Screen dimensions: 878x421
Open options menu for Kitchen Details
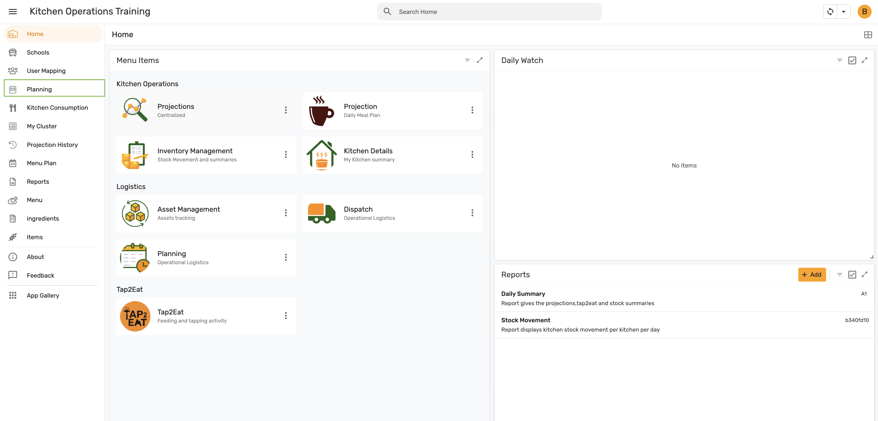pyautogui.click(x=472, y=155)
